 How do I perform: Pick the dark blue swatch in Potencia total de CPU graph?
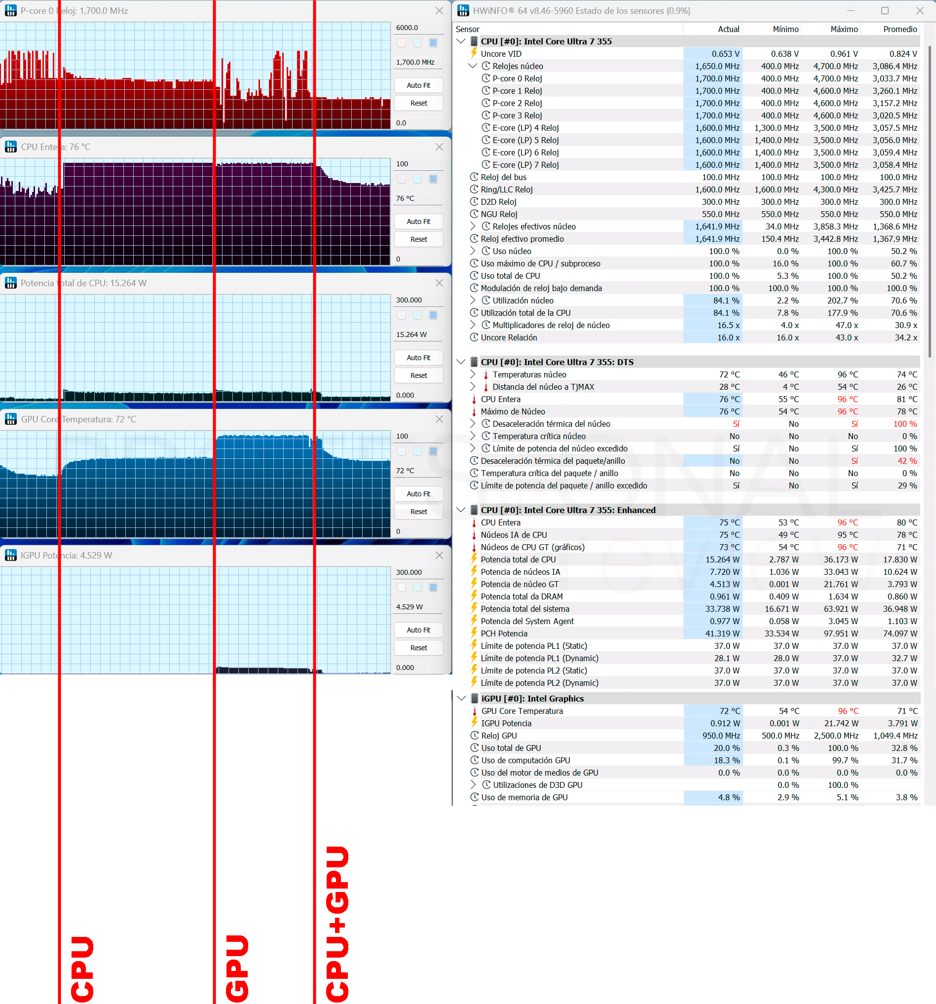pos(433,315)
